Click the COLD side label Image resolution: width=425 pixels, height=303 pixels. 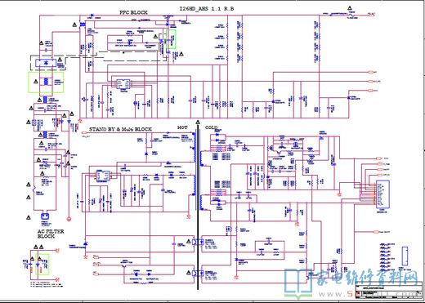[211, 127]
